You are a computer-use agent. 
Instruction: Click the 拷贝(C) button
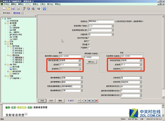[x=91, y=62]
